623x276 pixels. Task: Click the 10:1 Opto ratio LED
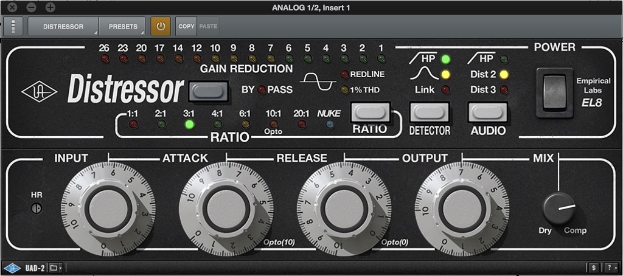274,124
